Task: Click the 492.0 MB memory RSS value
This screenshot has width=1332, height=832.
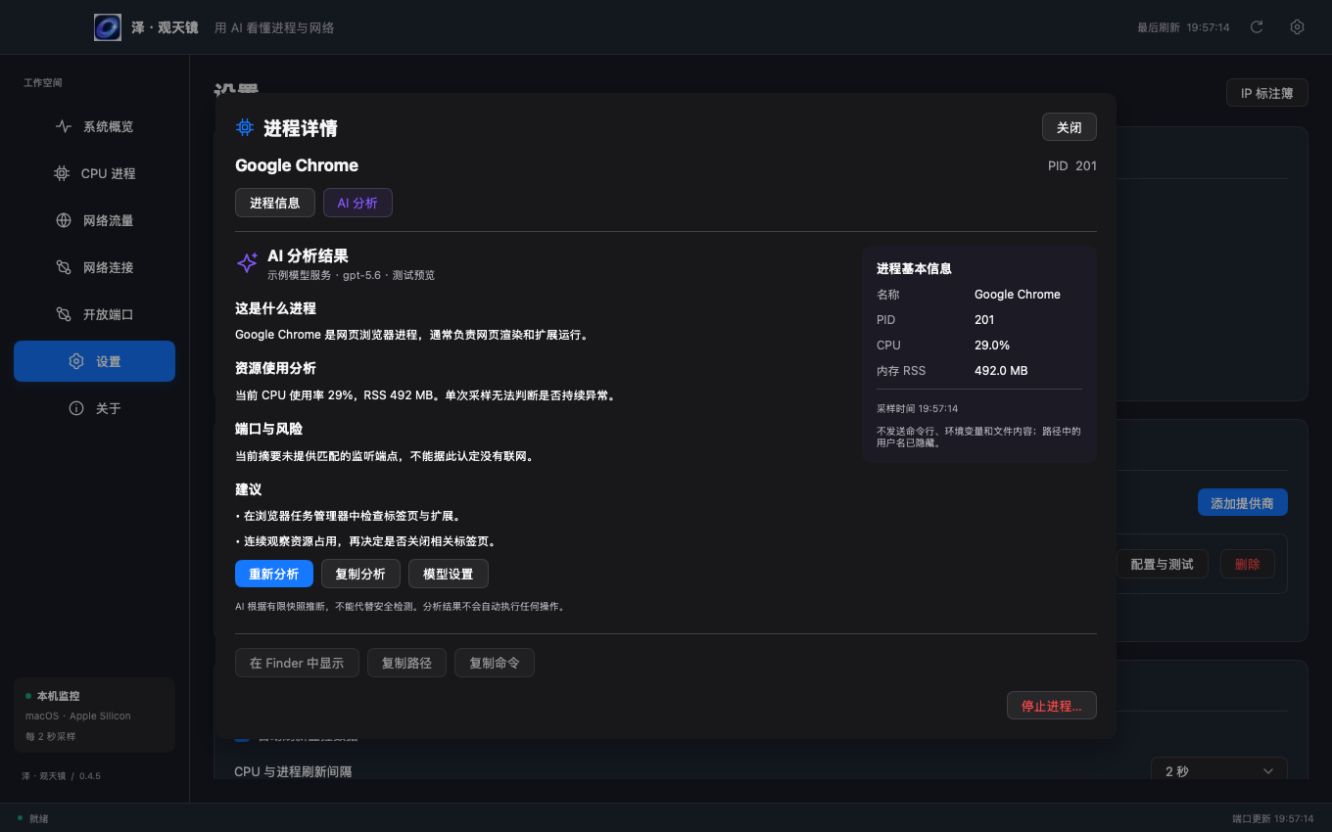Action: tap(1001, 371)
